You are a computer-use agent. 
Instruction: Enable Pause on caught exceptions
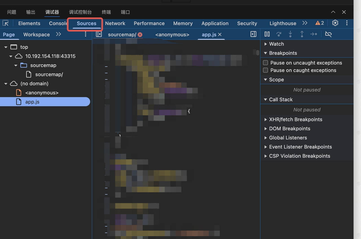[x=265, y=70]
